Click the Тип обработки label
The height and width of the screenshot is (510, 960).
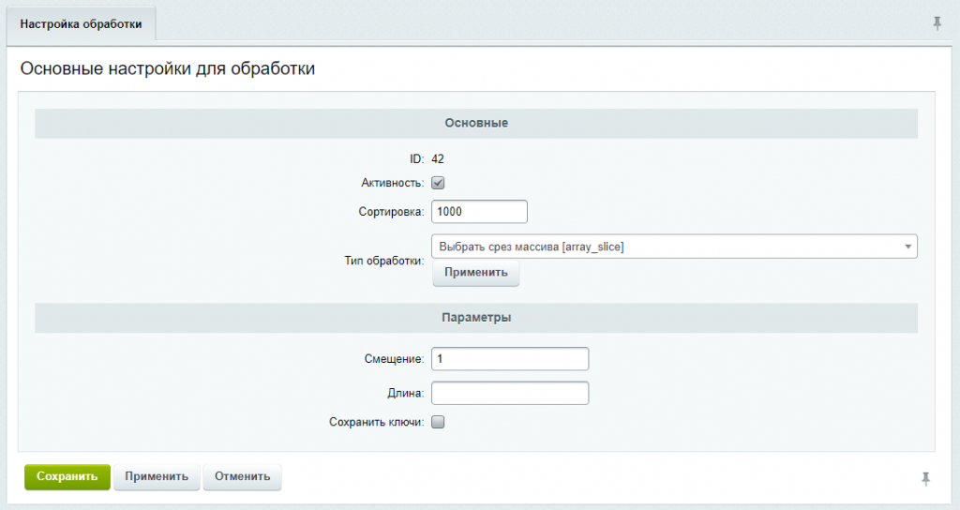pyautogui.click(x=383, y=261)
